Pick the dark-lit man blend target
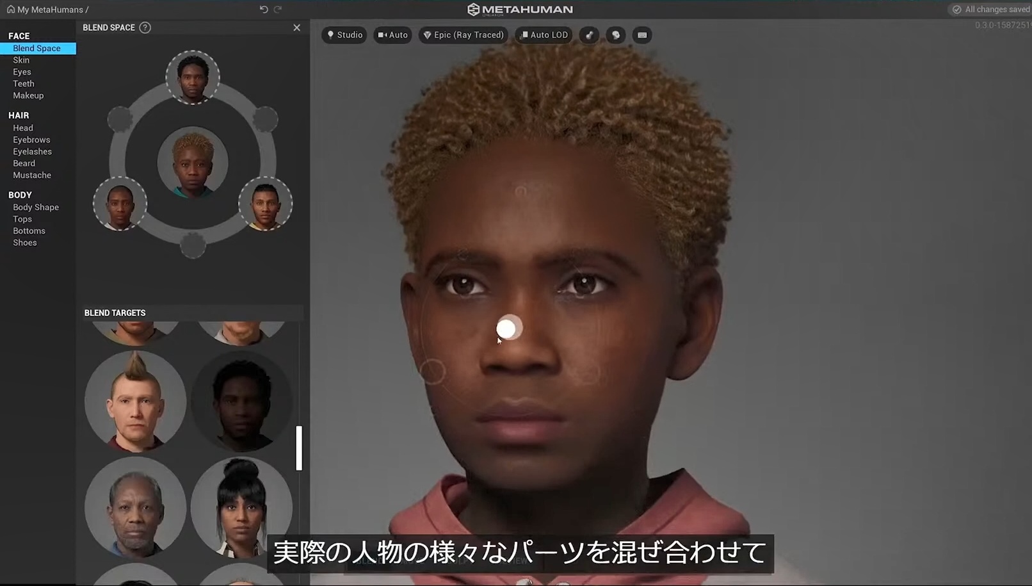This screenshot has width=1032, height=586. [x=241, y=401]
